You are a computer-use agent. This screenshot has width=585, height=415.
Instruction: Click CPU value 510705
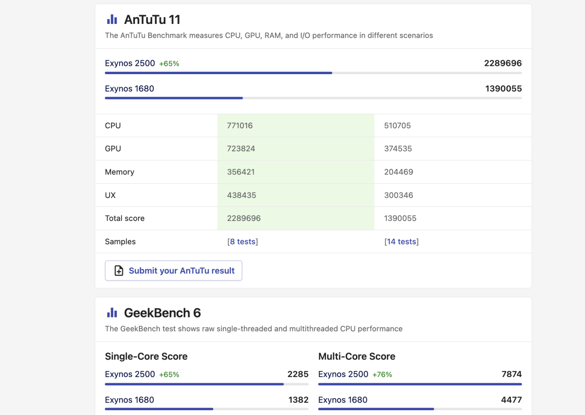pyautogui.click(x=397, y=125)
